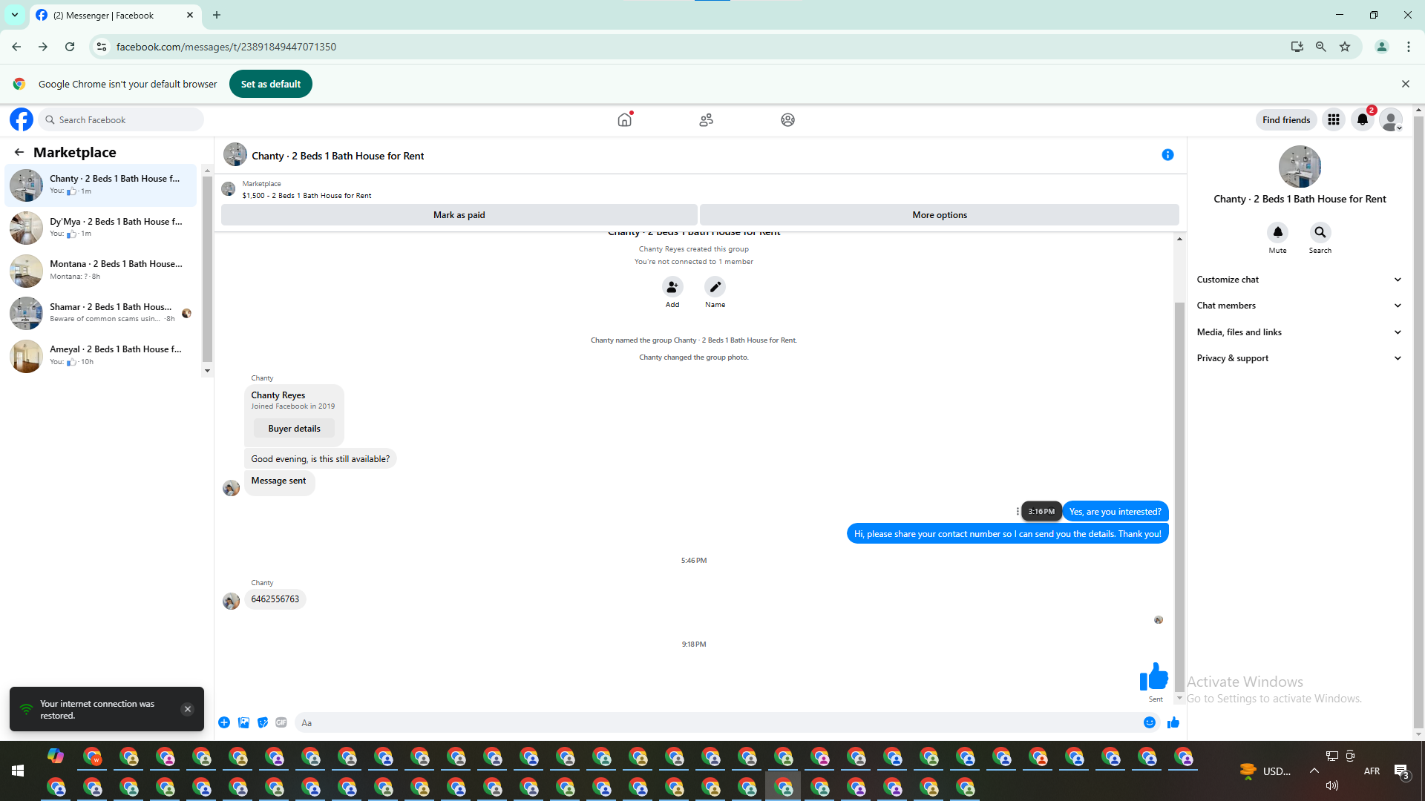Screen dimensions: 1425x801
Task: Open Ameyal conversation in chat list
Action: point(102,355)
